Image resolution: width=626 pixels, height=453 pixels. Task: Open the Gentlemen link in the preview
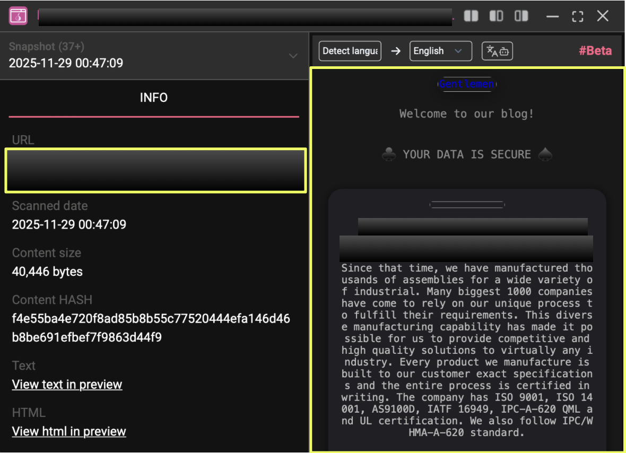click(x=467, y=84)
